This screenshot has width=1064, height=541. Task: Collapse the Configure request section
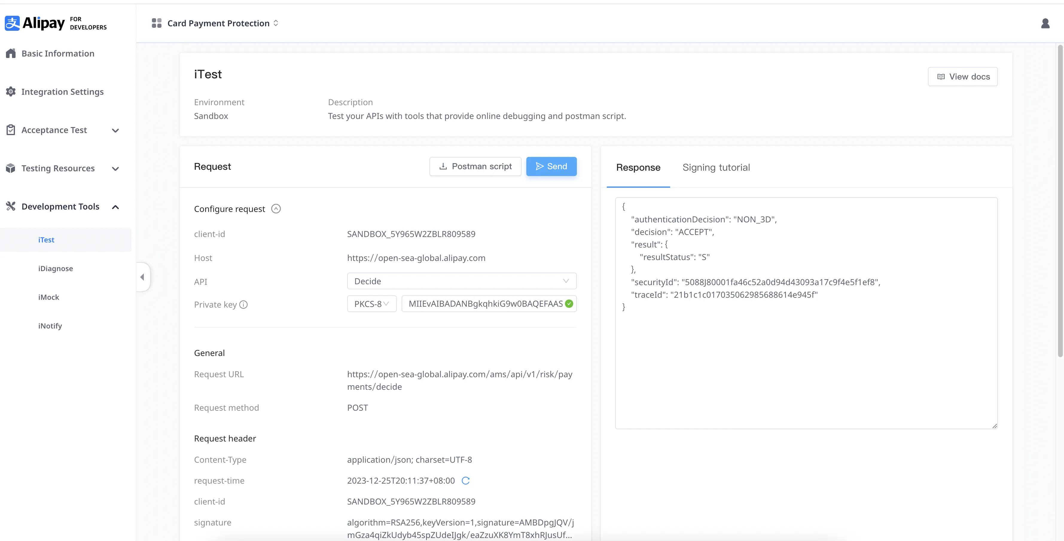pyautogui.click(x=276, y=209)
